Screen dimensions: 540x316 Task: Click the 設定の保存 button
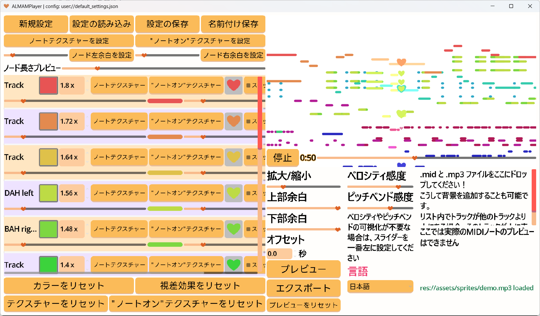click(x=167, y=24)
